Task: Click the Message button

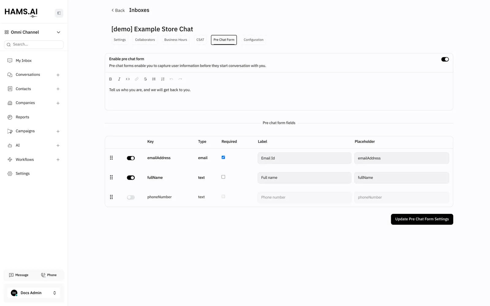Action: coord(19,275)
